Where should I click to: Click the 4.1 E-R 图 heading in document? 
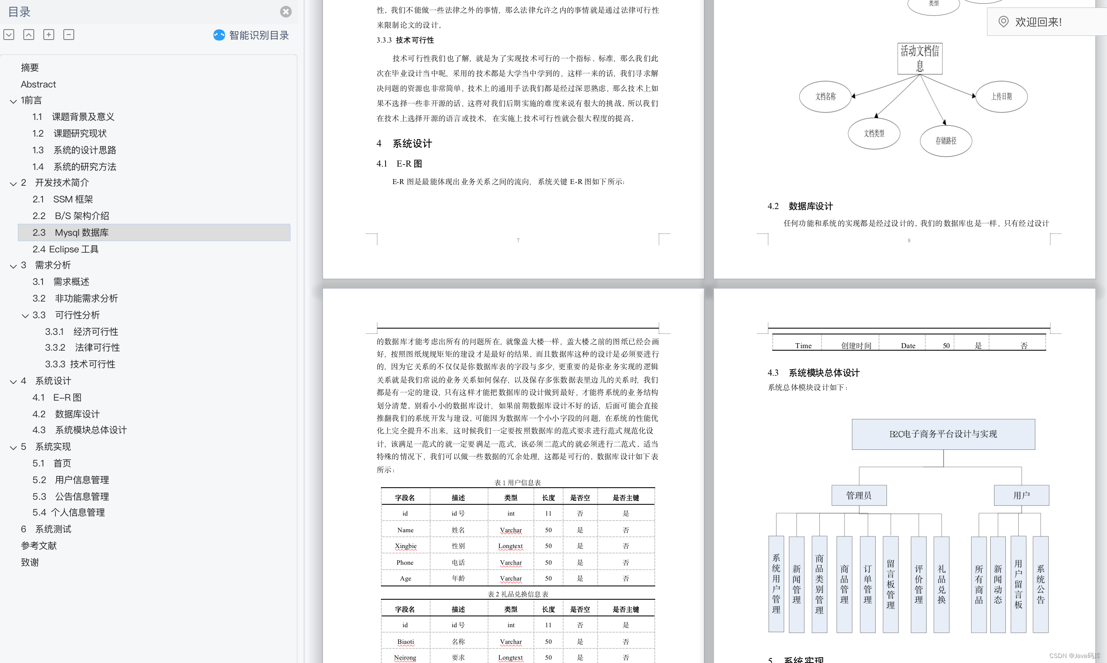click(399, 164)
